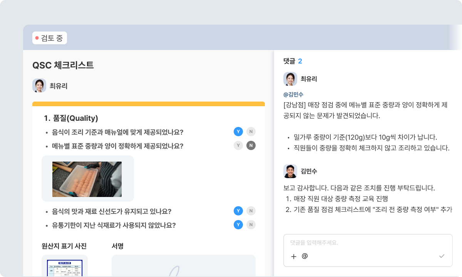
Task: Click 최유리 avatar in comments panel
Action: pos(290,79)
